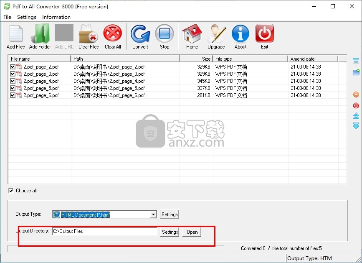Viewport: 362px width, 263px height.
Task: Click the Output Type: HTM status text
Action: click(309, 258)
